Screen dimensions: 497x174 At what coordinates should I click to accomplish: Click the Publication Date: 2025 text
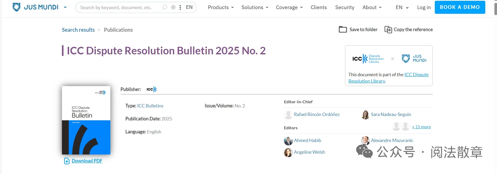tap(149, 119)
